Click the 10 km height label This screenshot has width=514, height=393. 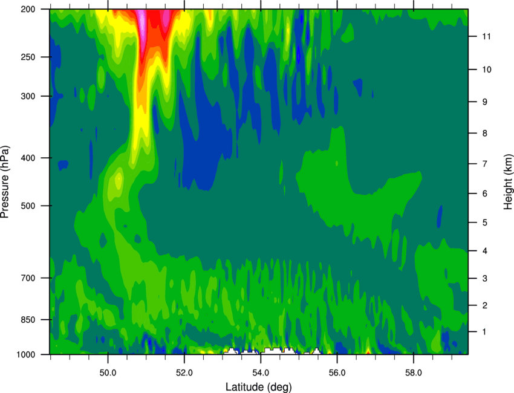point(487,70)
